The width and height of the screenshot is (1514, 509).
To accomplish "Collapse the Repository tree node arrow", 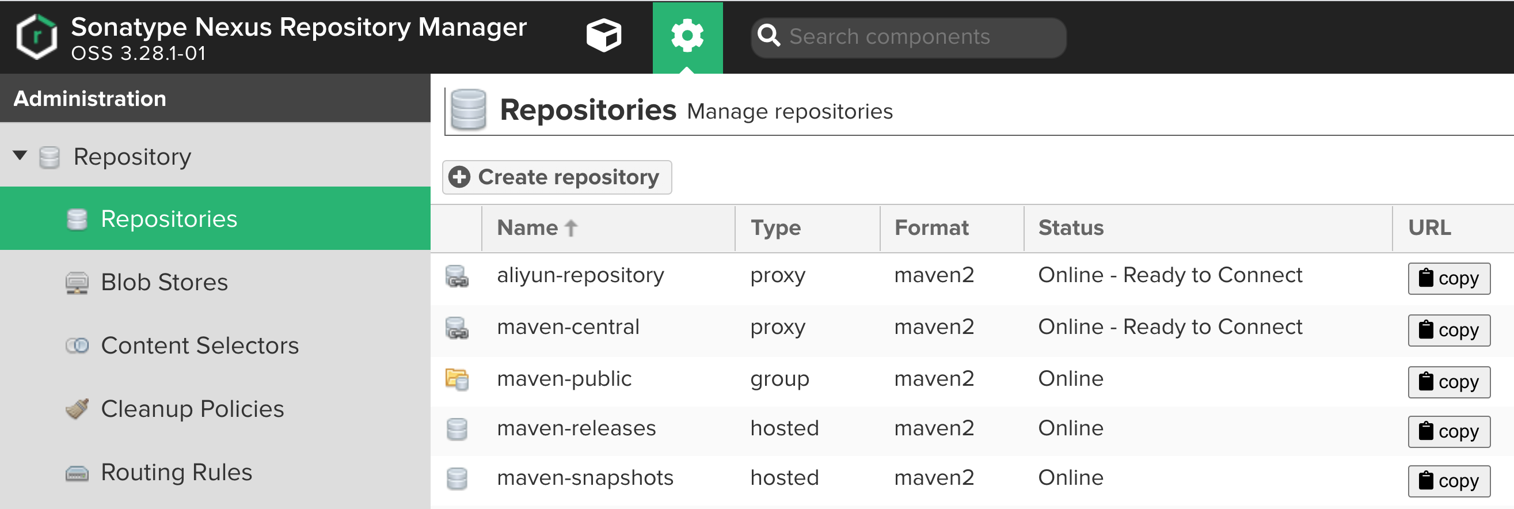I will (x=20, y=156).
